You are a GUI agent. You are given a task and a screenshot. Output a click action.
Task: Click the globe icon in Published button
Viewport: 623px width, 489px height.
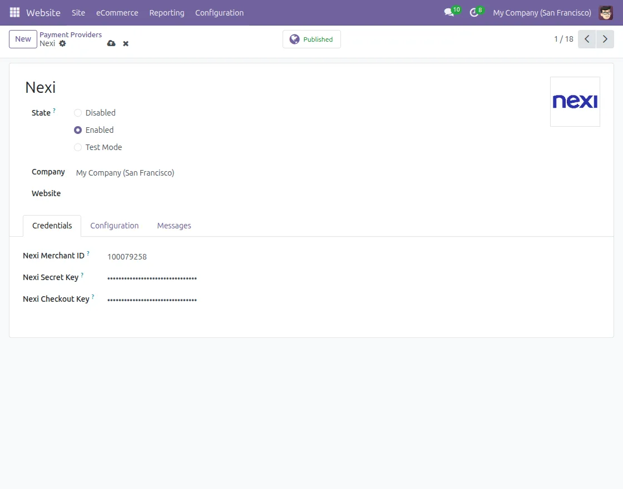(294, 39)
